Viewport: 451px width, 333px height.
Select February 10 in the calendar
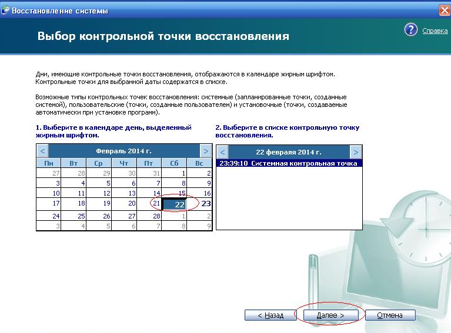point(49,193)
